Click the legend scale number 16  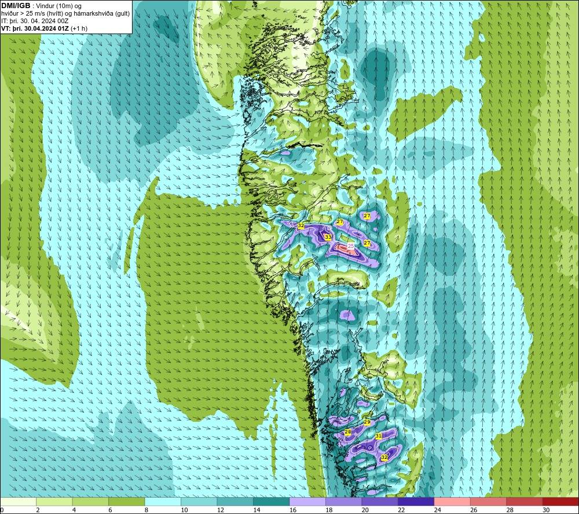click(293, 510)
